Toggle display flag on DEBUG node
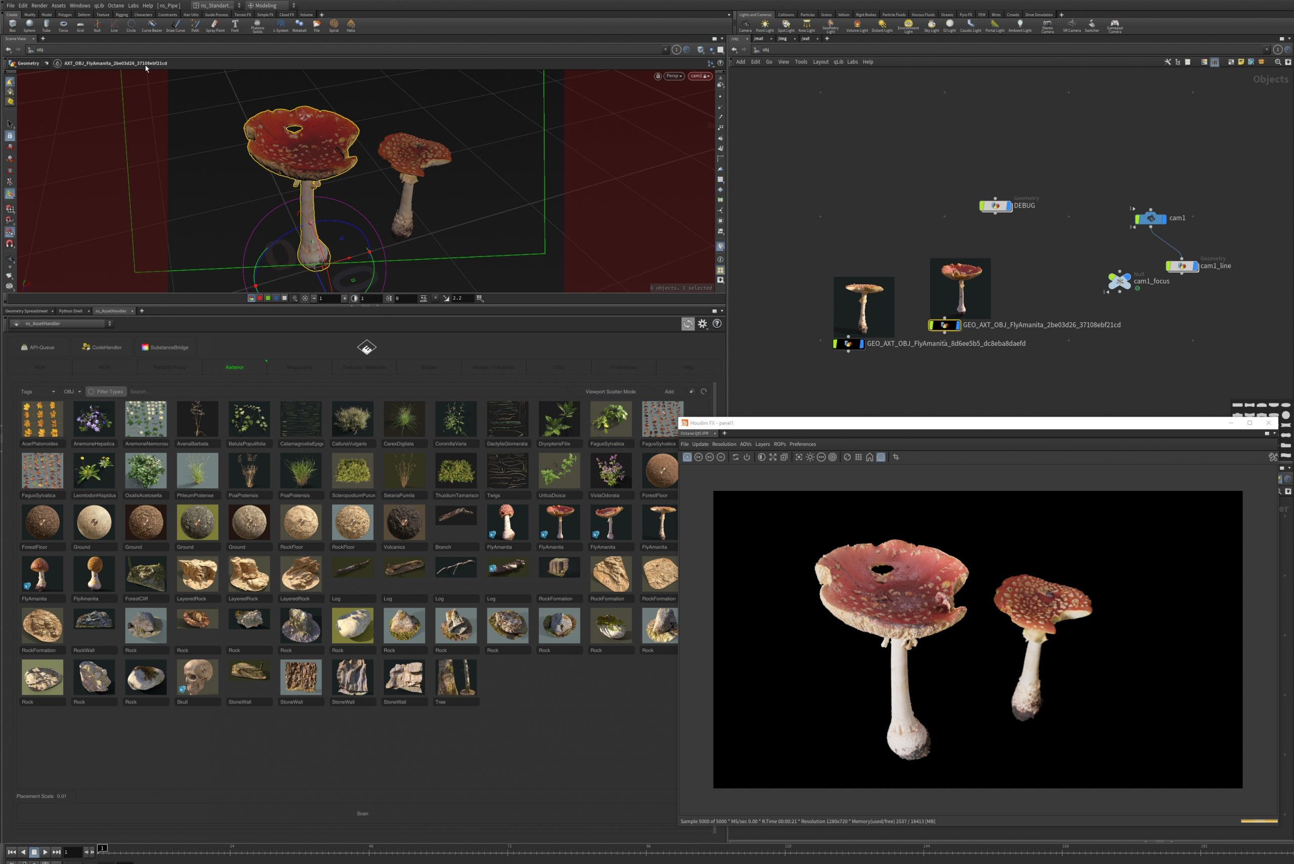This screenshot has width=1294, height=864. 1009,206
